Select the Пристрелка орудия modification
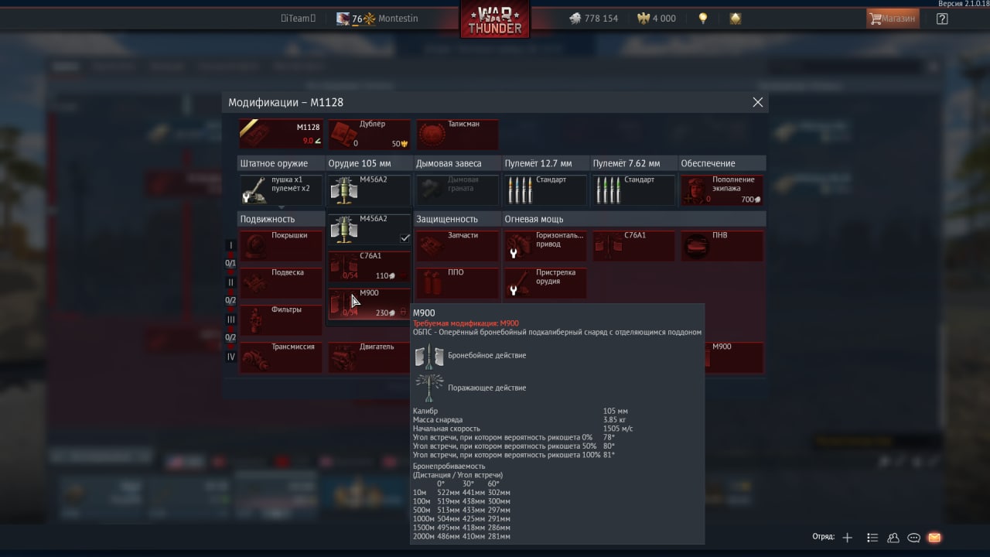 click(x=545, y=283)
